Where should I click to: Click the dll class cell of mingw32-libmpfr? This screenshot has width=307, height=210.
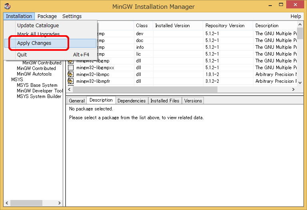138,81
